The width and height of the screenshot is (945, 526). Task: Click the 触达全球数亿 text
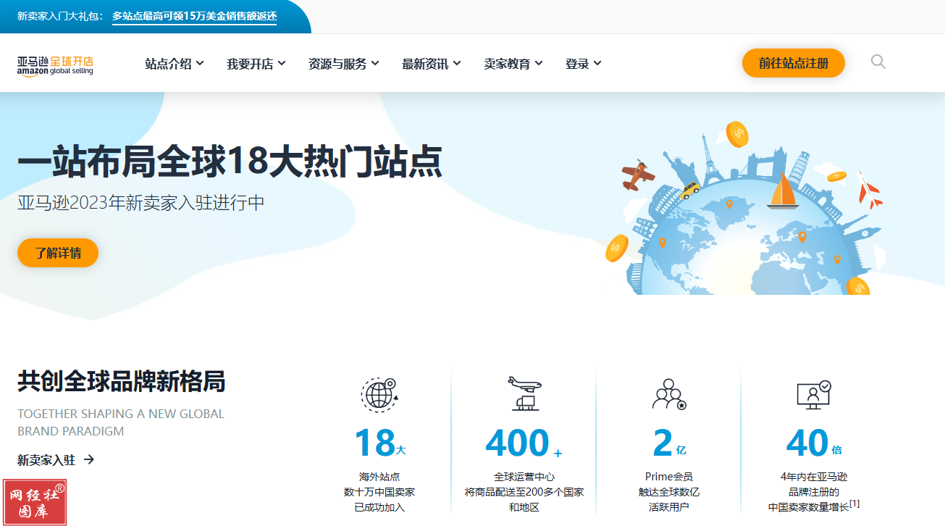(669, 492)
